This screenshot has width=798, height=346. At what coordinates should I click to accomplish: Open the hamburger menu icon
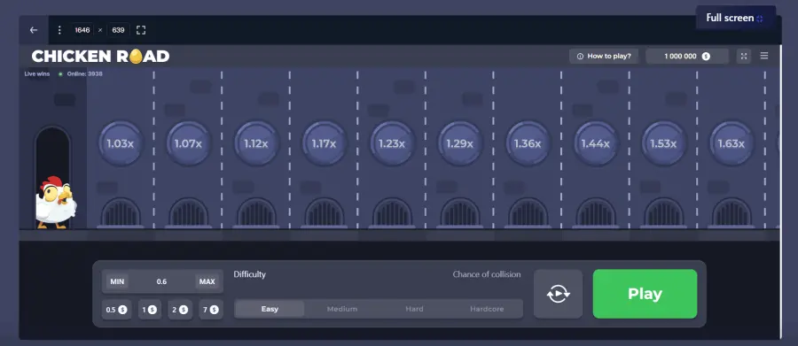(x=764, y=56)
